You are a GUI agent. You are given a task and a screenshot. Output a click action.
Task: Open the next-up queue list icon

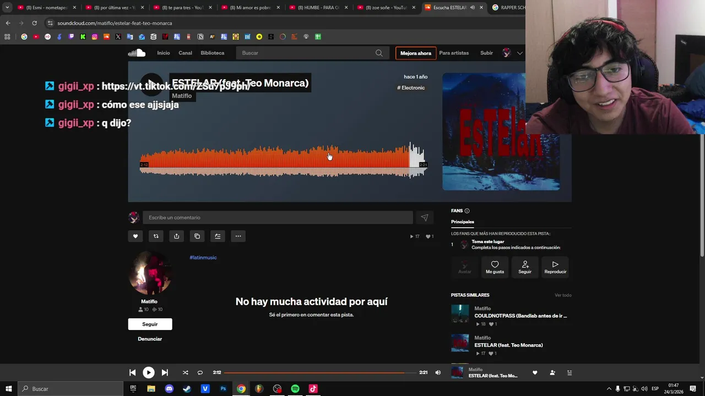tap(570, 372)
